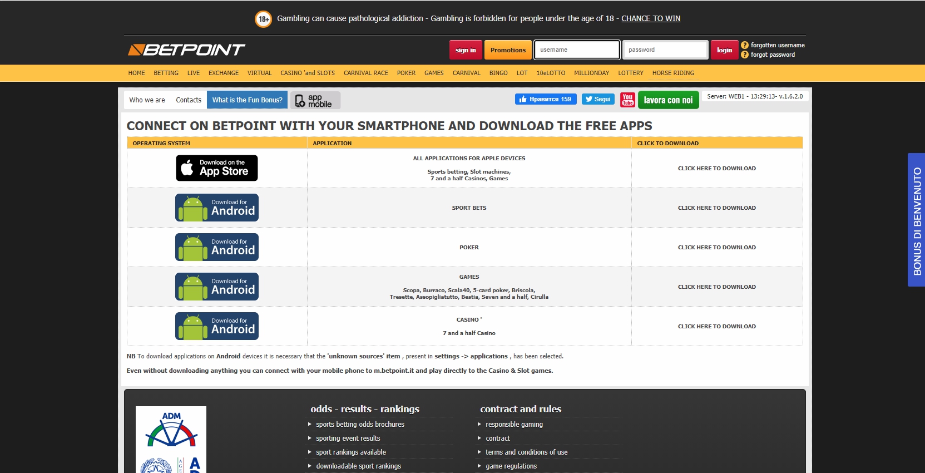Click the lavora con noi button
This screenshot has height=473, width=925.
click(x=668, y=100)
